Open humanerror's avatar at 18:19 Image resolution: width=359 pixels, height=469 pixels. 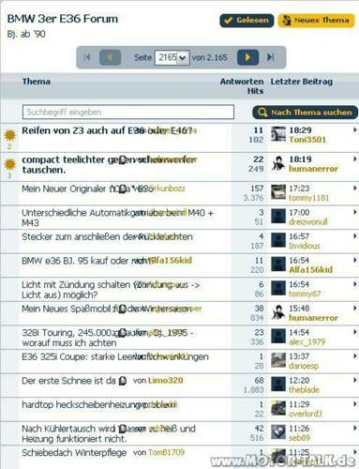[278, 163]
